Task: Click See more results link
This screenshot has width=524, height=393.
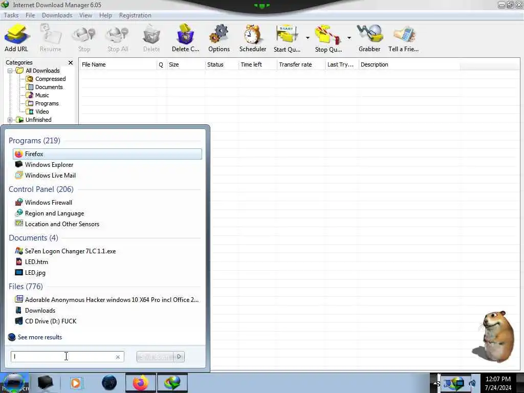Action: point(35,337)
